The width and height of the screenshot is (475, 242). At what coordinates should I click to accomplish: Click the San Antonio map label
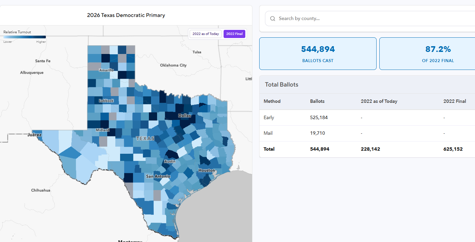coord(158,176)
